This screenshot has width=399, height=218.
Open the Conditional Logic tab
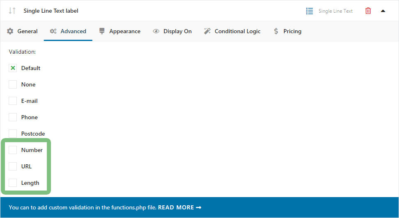pos(237,31)
